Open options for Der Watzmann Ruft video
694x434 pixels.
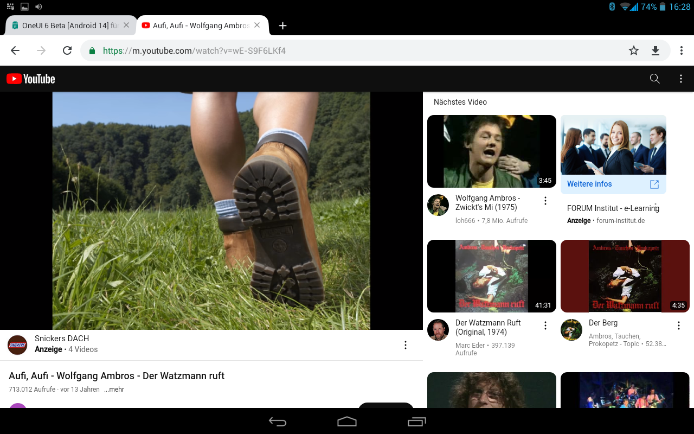pyautogui.click(x=545, y=325)
